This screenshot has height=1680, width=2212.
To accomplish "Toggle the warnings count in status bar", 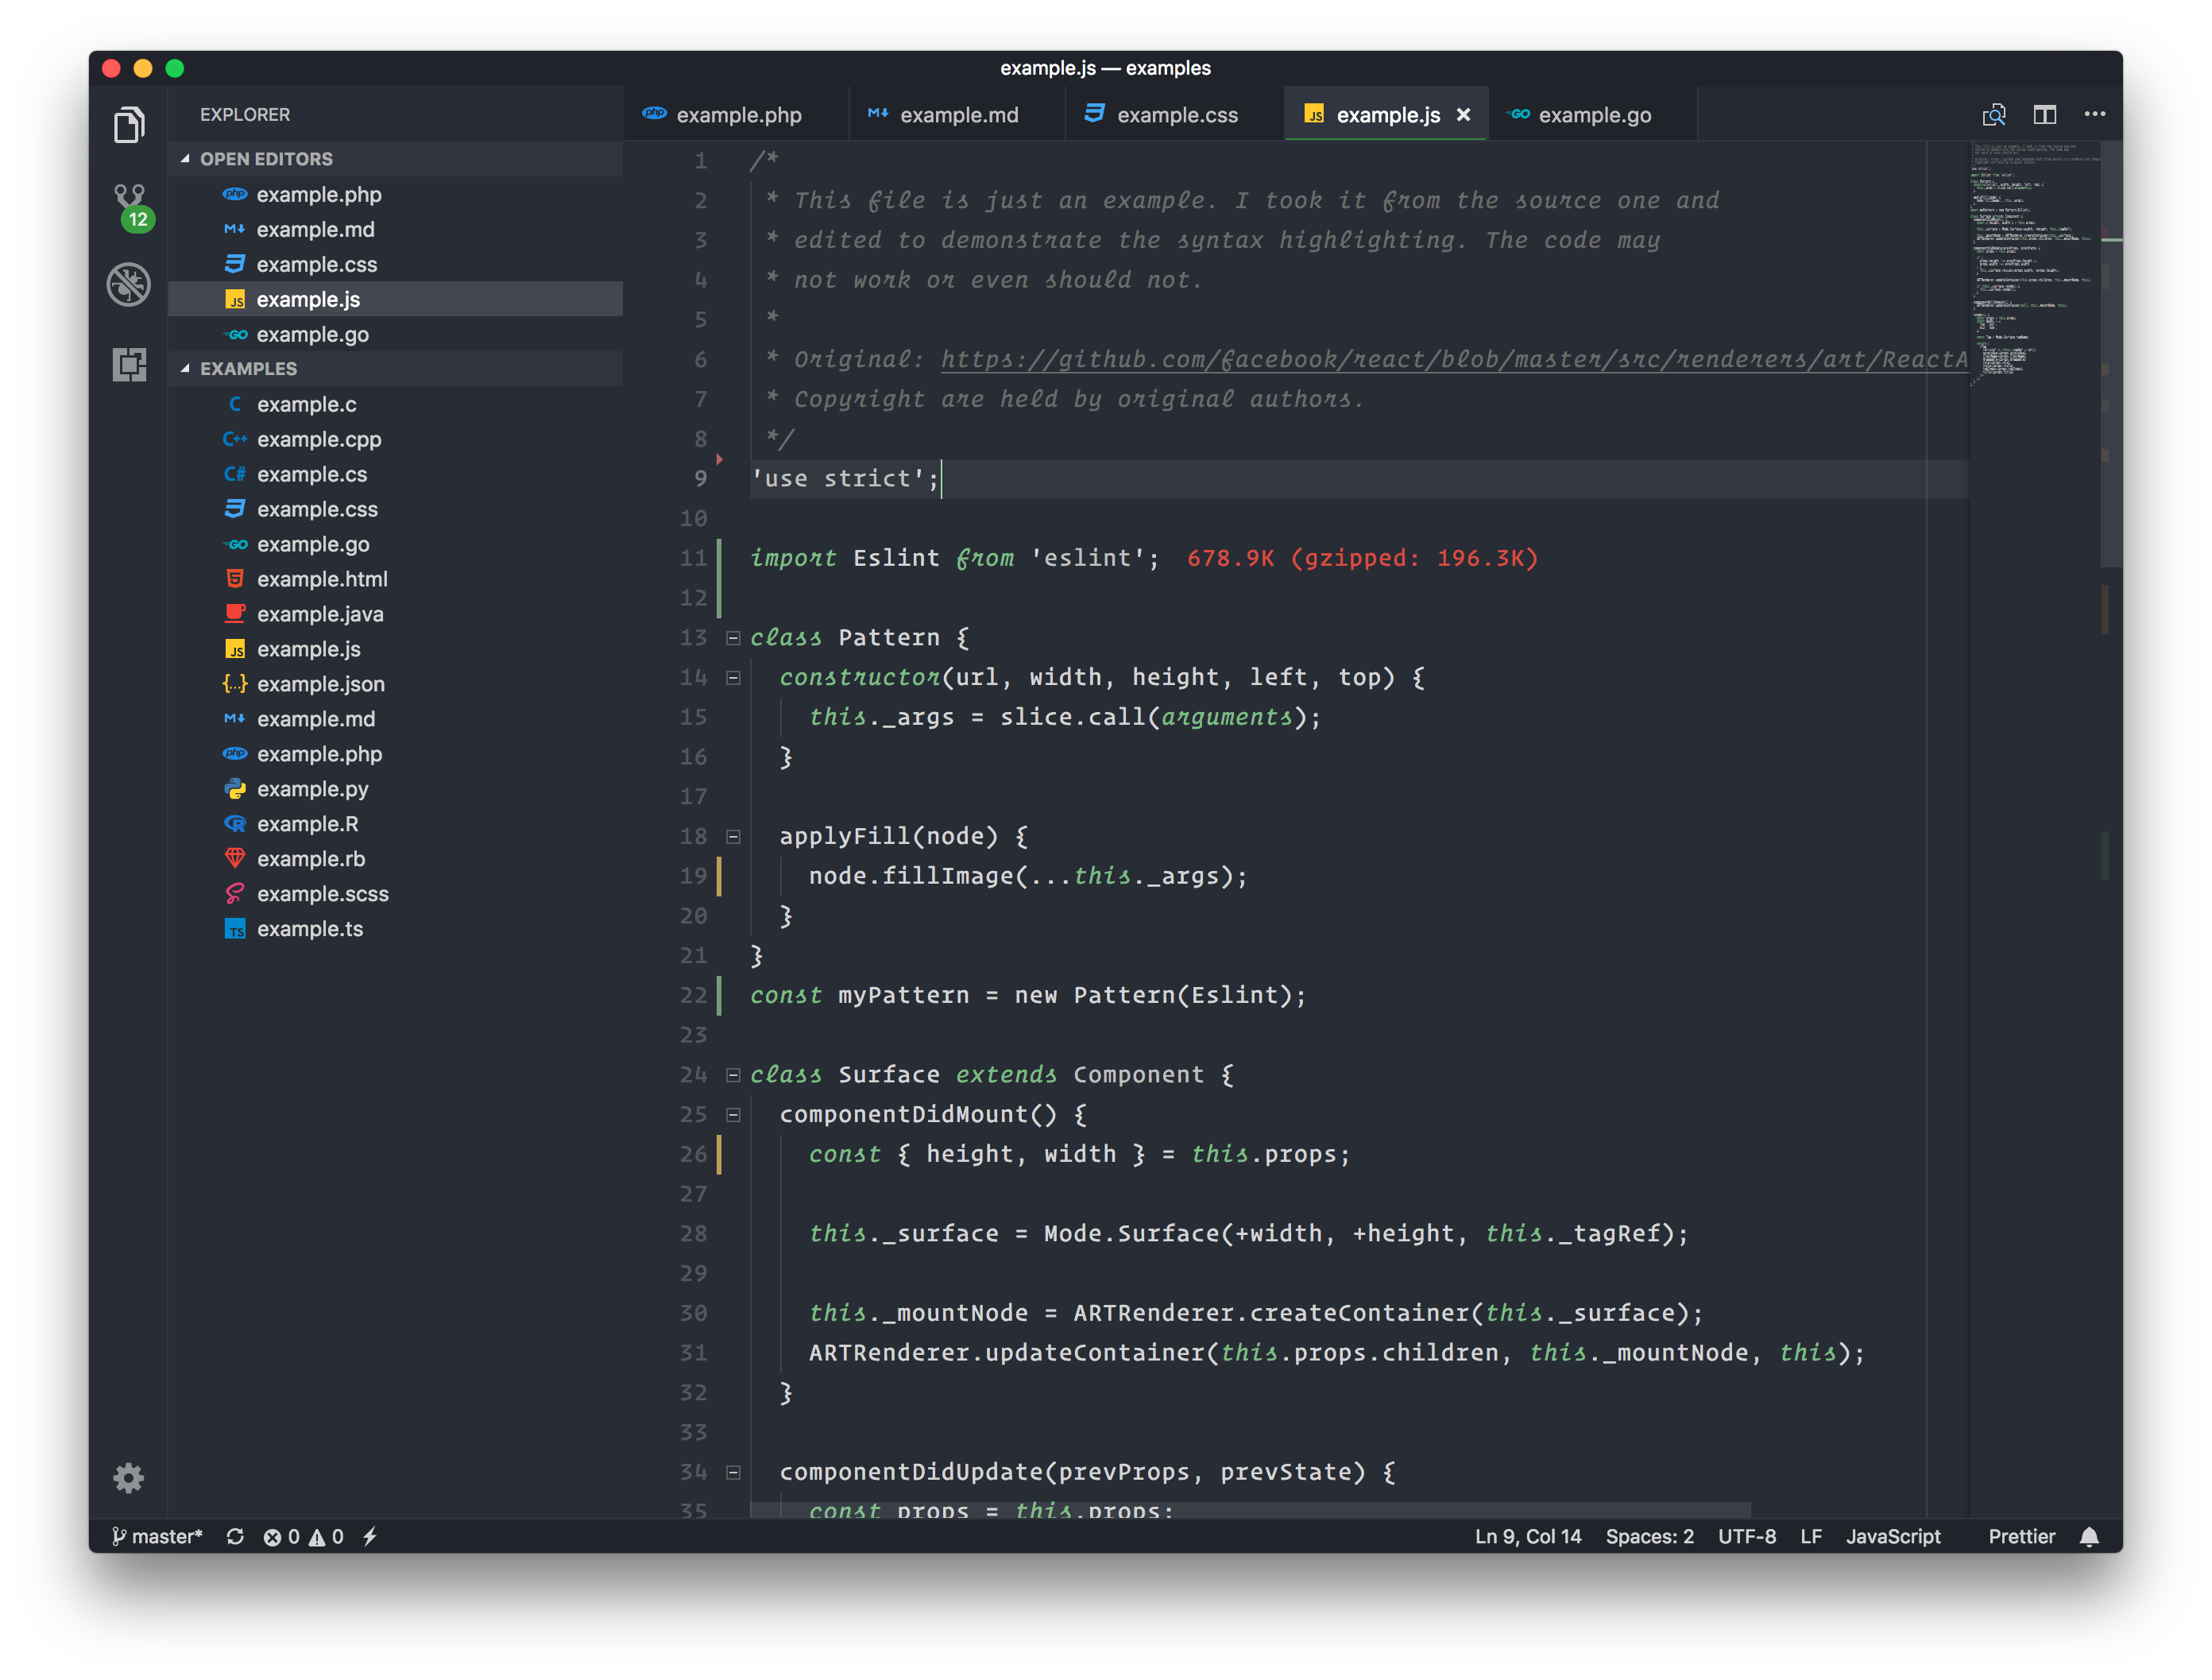I will point(328,1535).
